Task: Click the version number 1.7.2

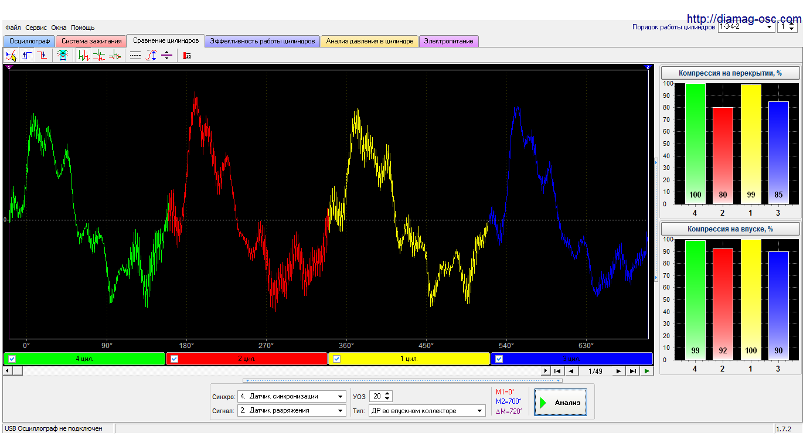Action: click(782, 429)
